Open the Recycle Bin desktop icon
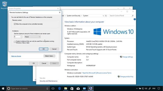This screenshot has height=91, width=163. click(4, 5)
